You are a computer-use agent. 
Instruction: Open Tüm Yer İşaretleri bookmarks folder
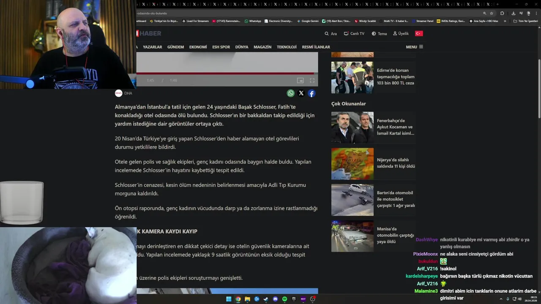pyautogui.click(x=525, y=21)
